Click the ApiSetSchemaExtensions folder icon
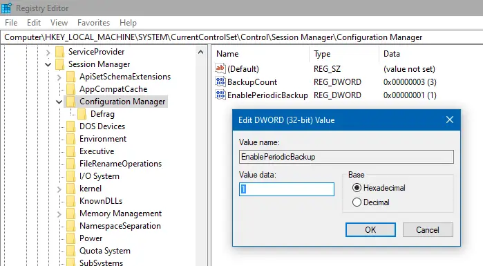Viewport: 483px width, 266px height. pos(71,77)
